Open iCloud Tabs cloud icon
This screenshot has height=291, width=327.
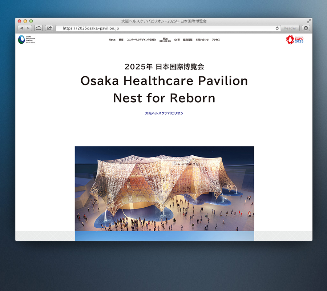coord(39,28)
